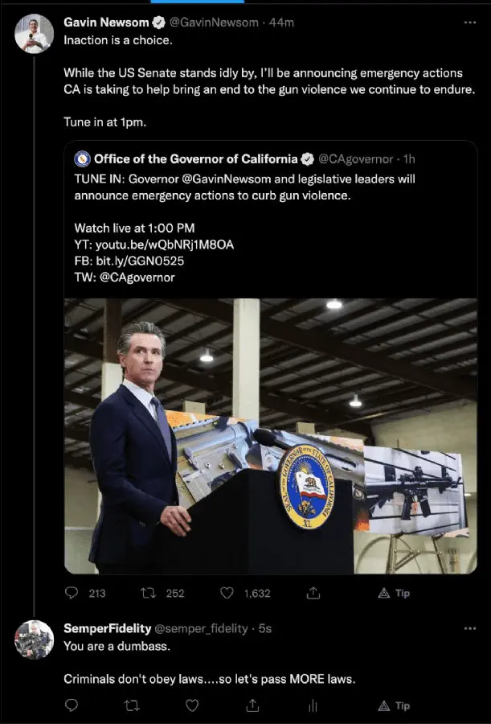View analytics for SemperFidelity's reply
The width and height of the screenshot is (491, 724).
pyautogui.click(x=313, y=705)
